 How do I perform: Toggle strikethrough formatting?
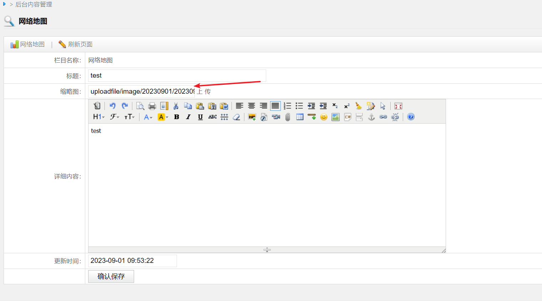click(x=212, y=117)
